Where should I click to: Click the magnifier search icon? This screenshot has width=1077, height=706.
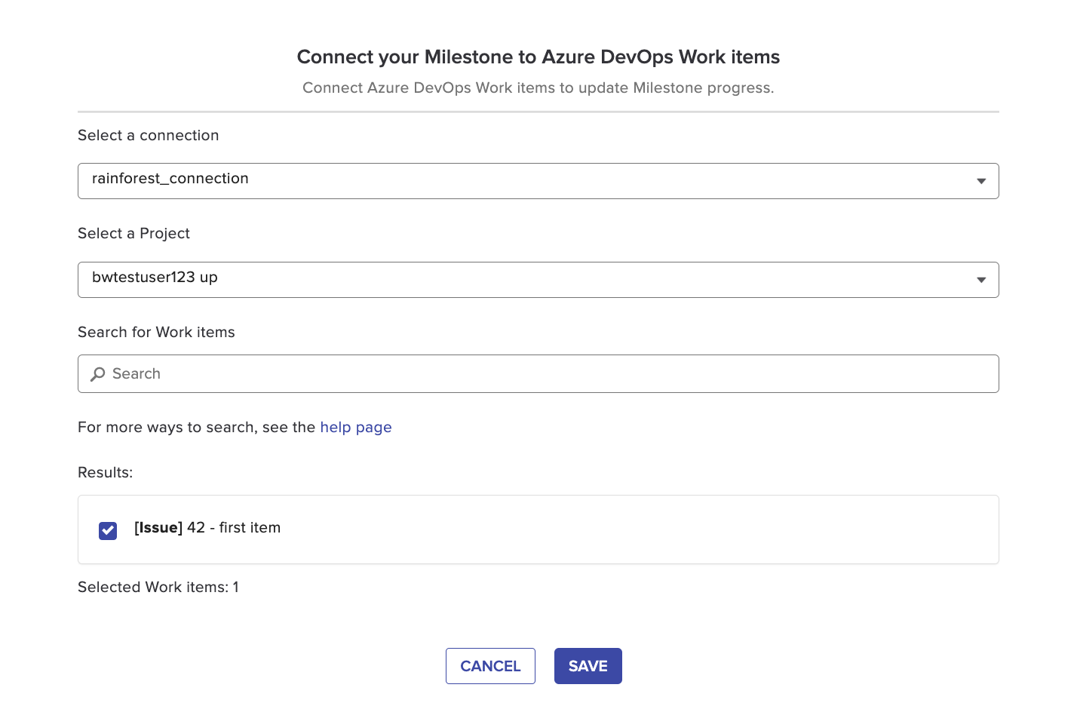(98, 374)
